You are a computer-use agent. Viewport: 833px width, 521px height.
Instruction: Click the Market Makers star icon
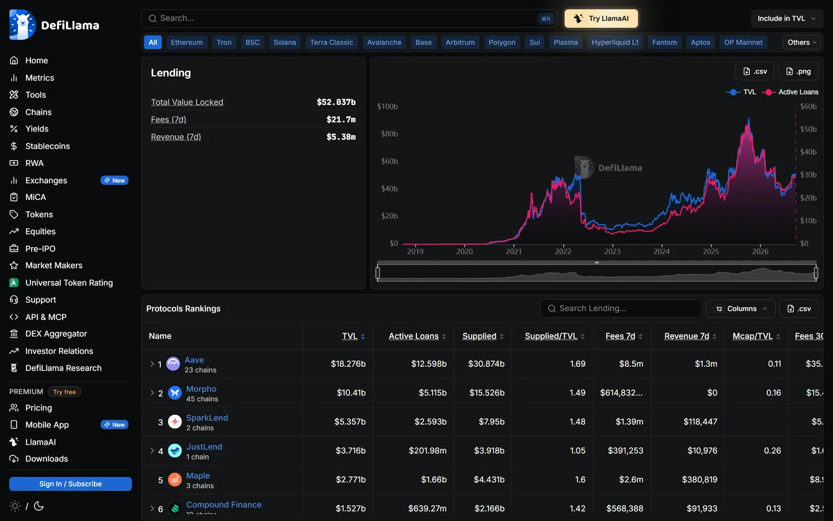[14, 266]
